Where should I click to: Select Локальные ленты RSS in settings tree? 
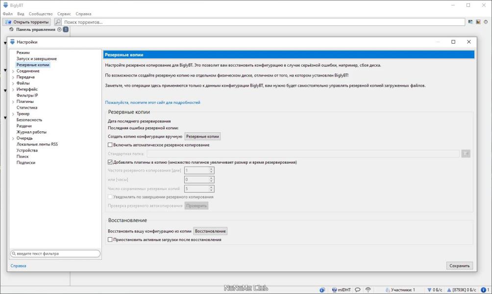(37, 145)
